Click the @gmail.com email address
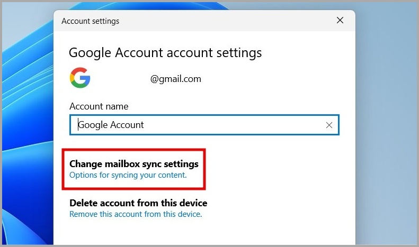Screen dimensions: 419x247 click(175, 79)
